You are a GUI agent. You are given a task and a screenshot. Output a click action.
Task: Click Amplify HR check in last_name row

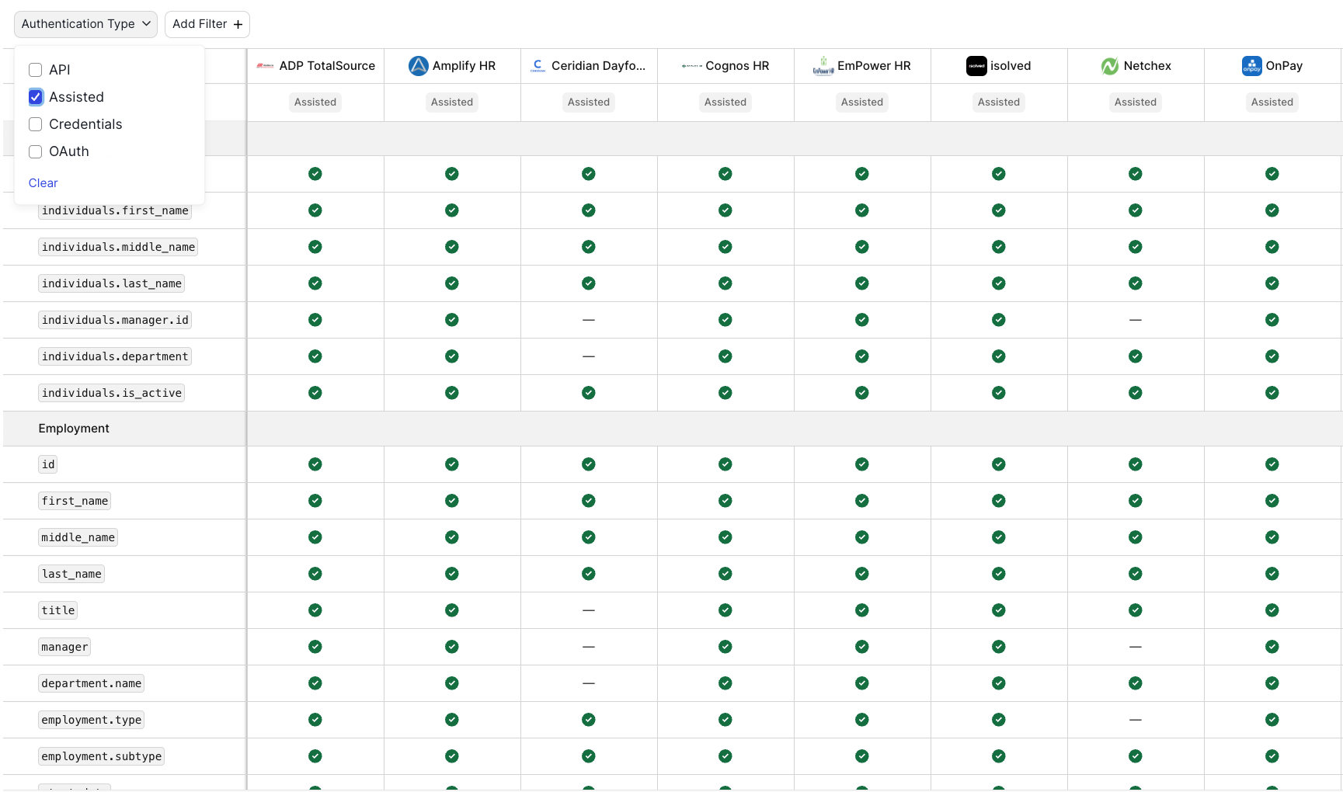tap(452, 574)
